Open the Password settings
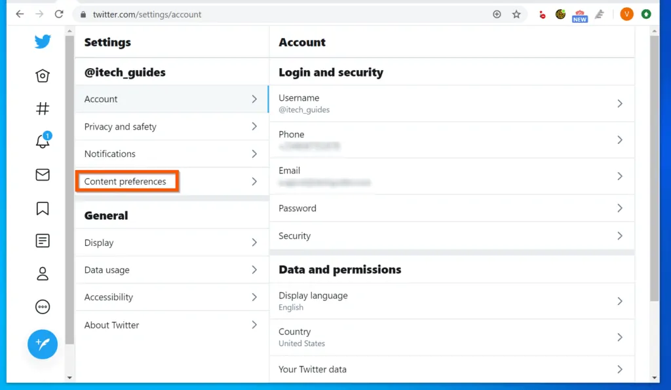Viewport: 671px width, 390px height. point(452,208)
